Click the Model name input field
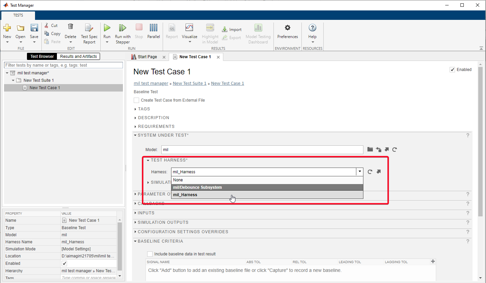 [262, 150]
